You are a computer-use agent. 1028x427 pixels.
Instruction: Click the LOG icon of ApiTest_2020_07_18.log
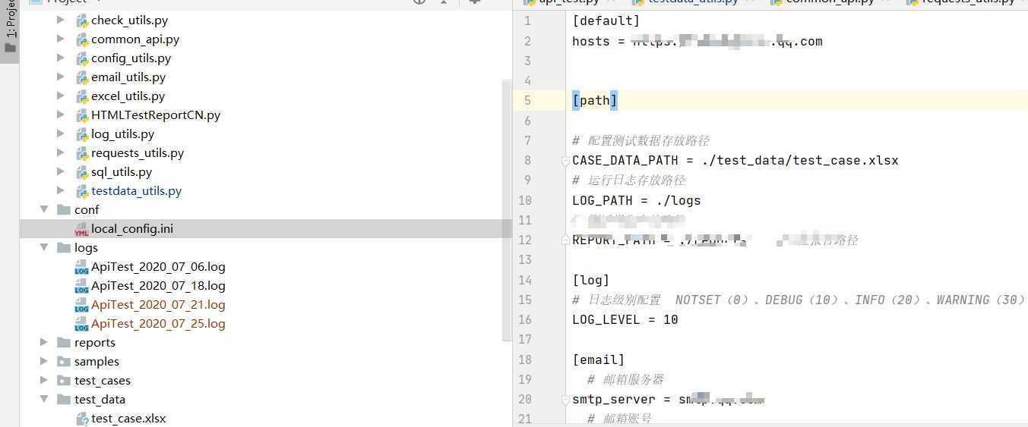pos(81,286)
